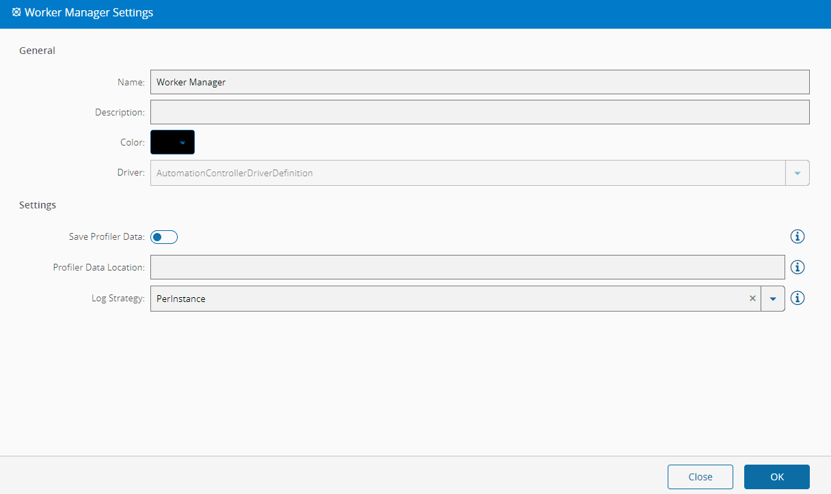Click the Description input field

(x=480, y=112)
